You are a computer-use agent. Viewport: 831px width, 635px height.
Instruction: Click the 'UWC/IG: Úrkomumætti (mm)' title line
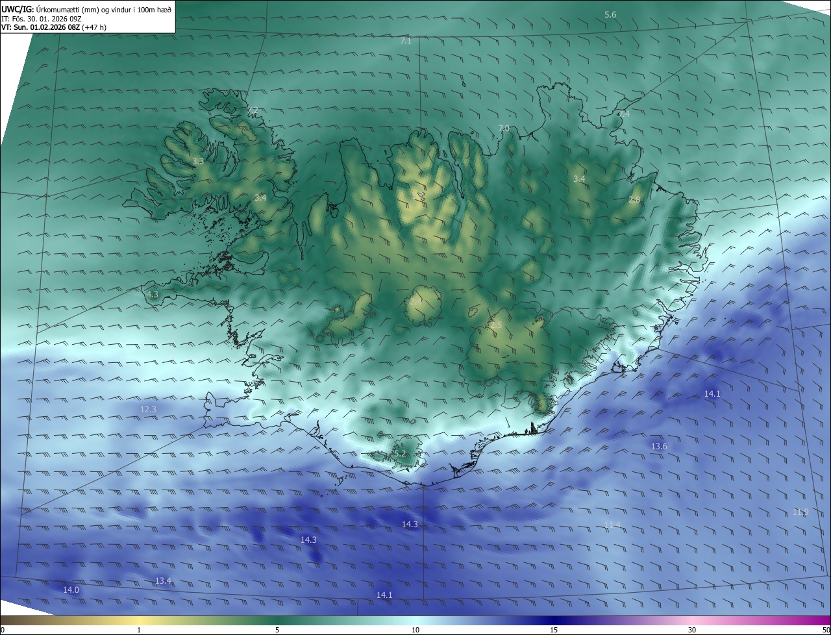pyautogui.click(x=86, y=9)
